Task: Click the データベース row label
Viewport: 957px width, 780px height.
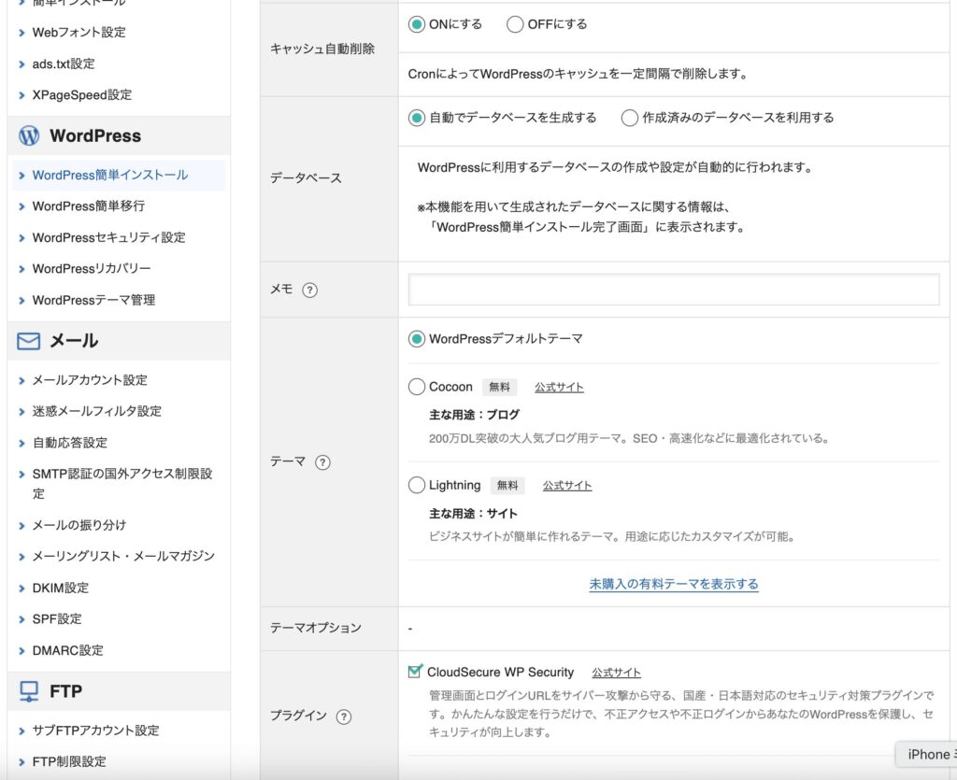Action: (x=306, y=178)
